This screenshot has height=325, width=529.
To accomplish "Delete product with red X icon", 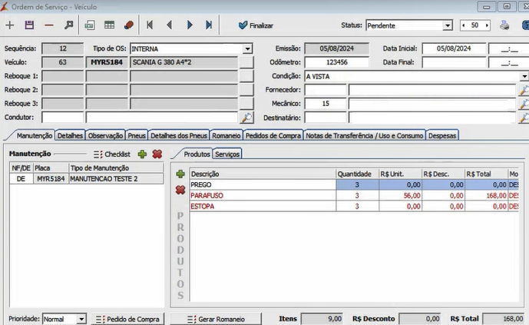I will [x=180, y=190].
